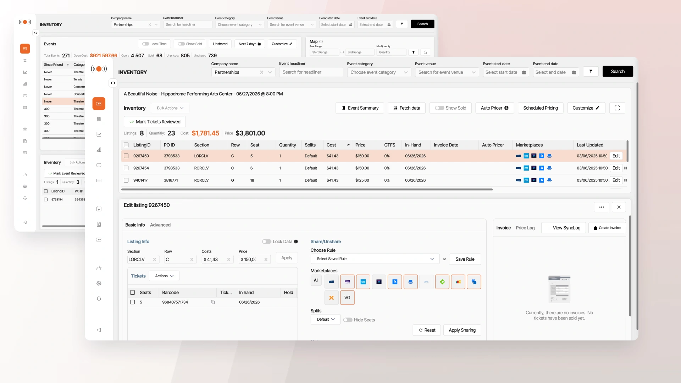Select the VG marketplace icon
Viewport: 681px width, 383px height.
point(347,298)
